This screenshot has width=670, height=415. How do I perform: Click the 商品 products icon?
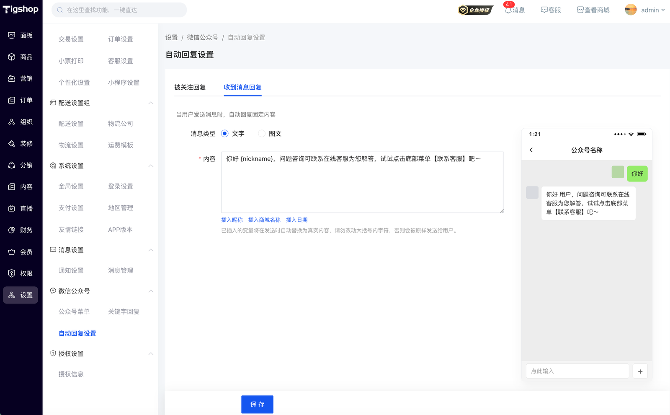pyautogui.click(x=12, y=57)
